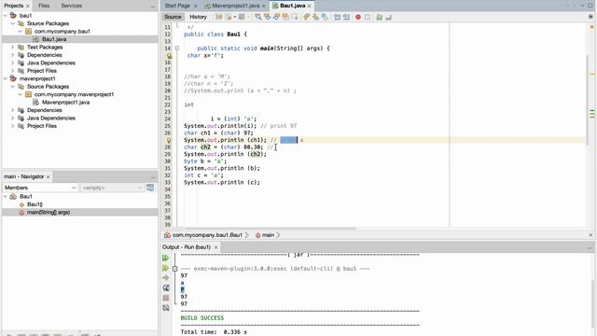Viewport: 597px width, 336px height.
Task: Click the Next Bookmark icon
Action: (315, 17)
